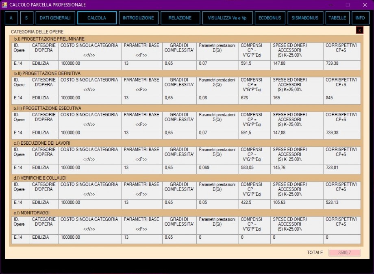
Task: Click the d.I) VERIFICHE E COLLAUDI heading
Action: [x=40, y=178]
